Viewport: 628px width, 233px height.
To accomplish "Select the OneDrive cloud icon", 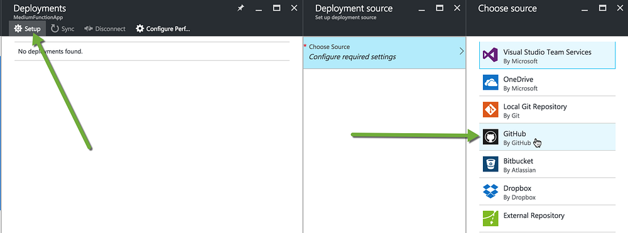I will [490, 82].
